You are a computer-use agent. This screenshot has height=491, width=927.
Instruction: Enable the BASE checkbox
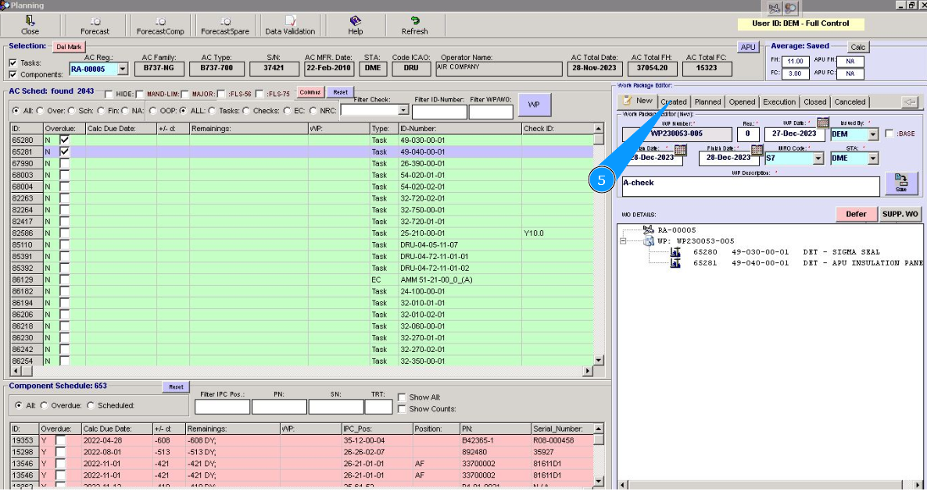coord(889,134)
